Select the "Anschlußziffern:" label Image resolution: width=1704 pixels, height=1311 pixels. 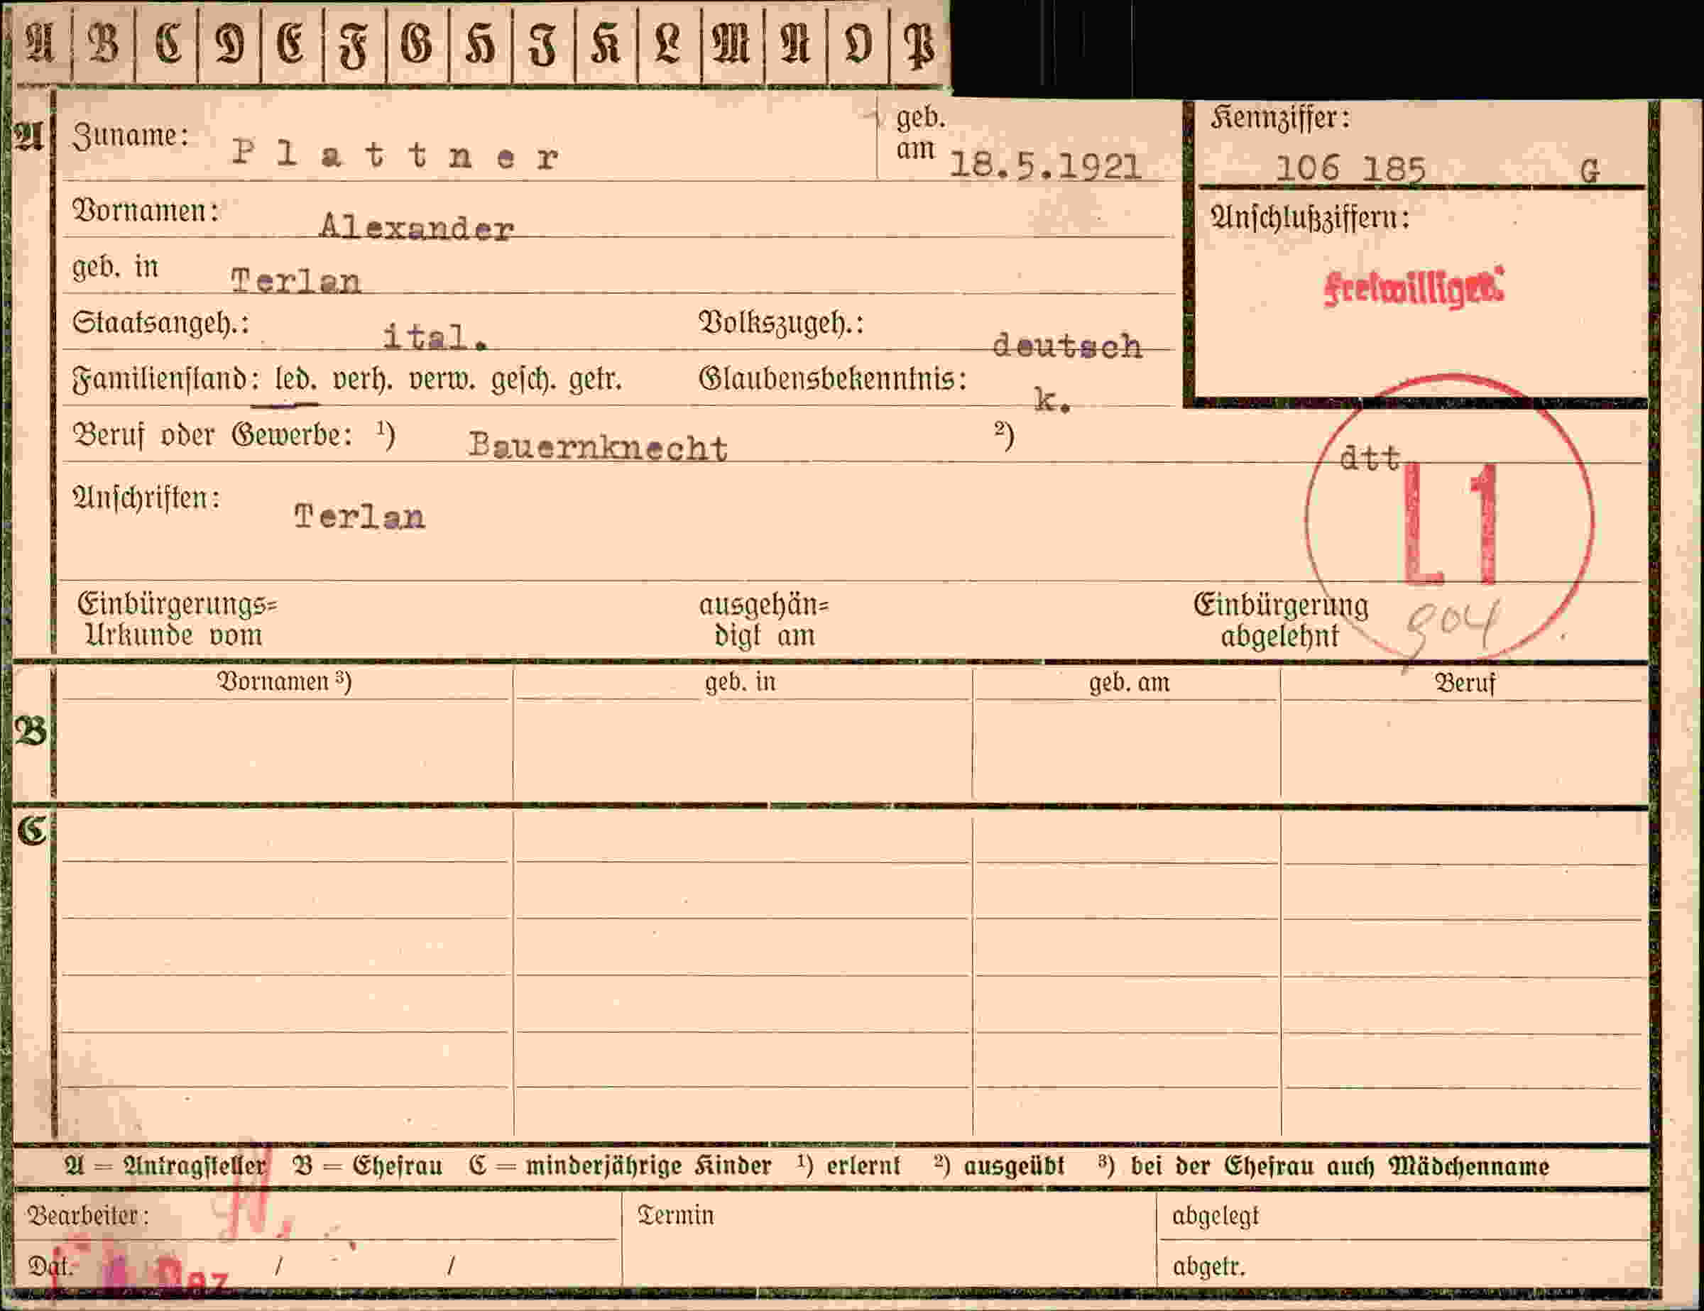pyautogui.click(x=1310, y=218)
